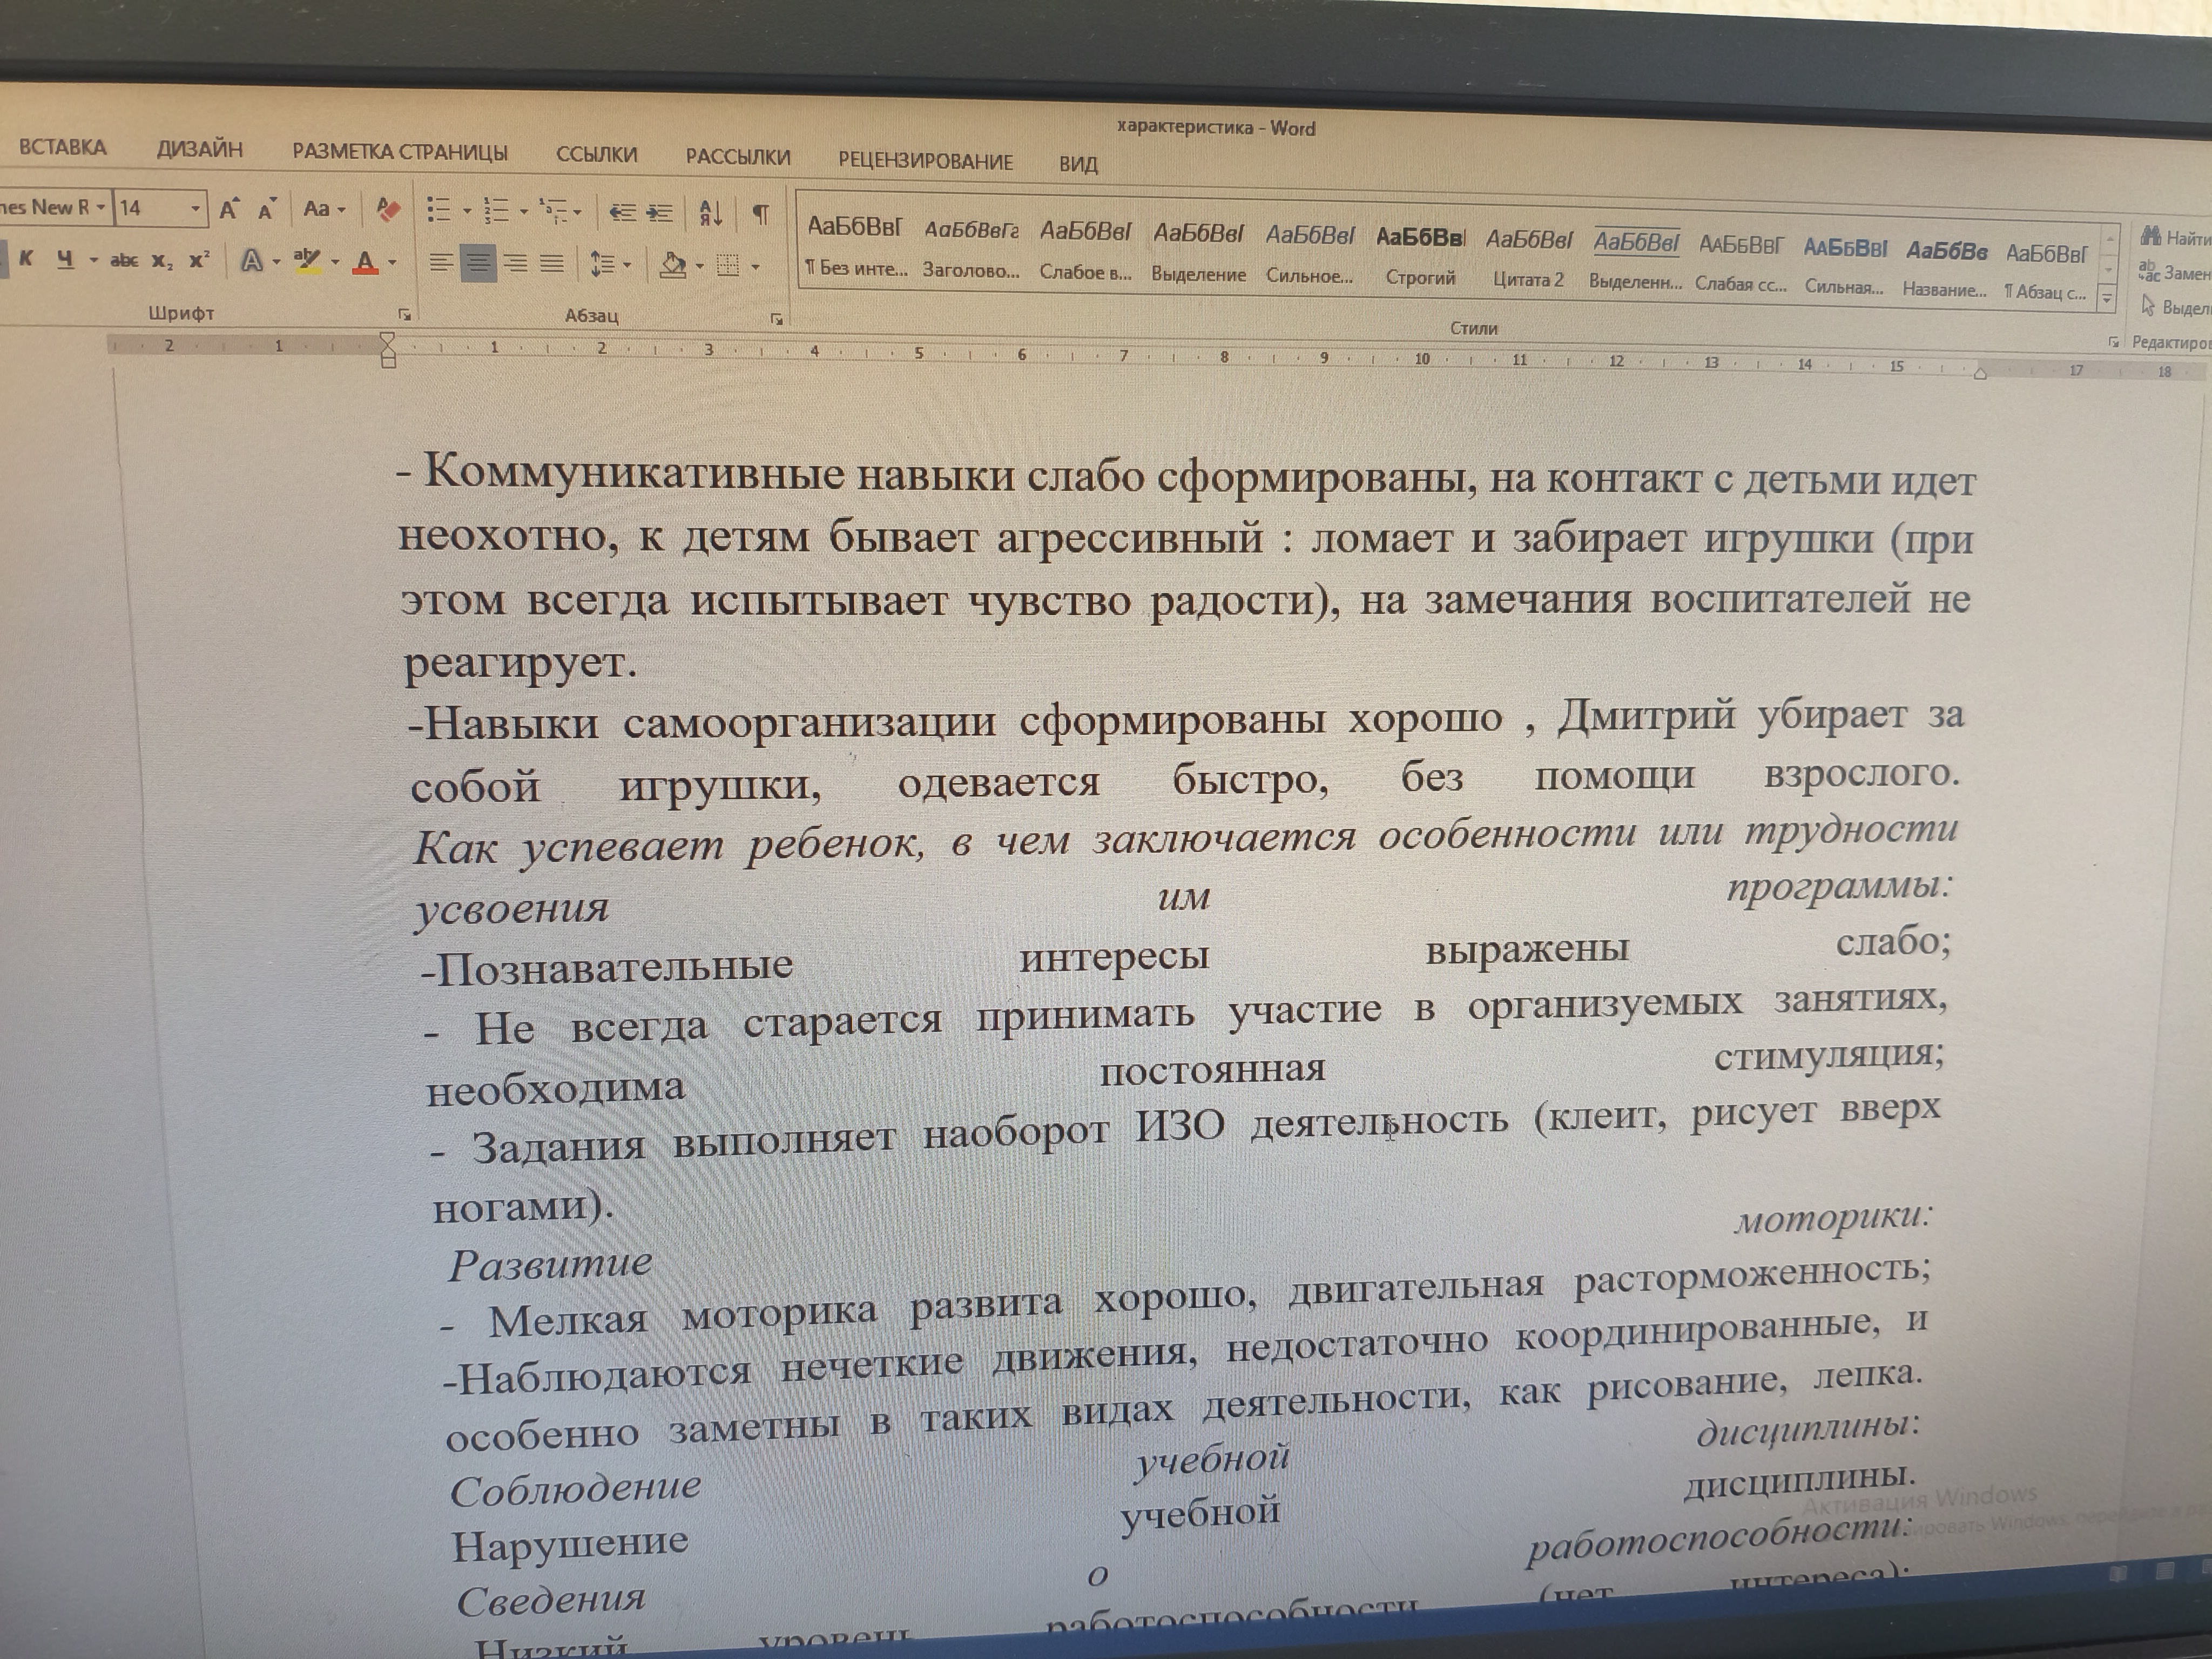Screen dimensions: 2212x1659
Task: Click the Find (Найти) binoculars icon
Action: (2150, 237)
